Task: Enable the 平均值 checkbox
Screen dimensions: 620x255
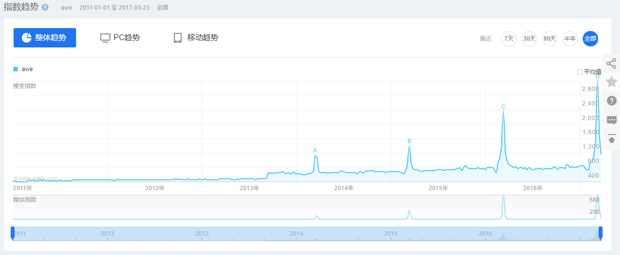Action: [580, 72]
